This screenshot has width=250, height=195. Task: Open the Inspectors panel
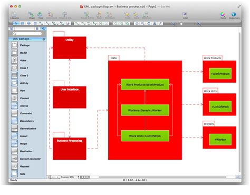(234, 15)
